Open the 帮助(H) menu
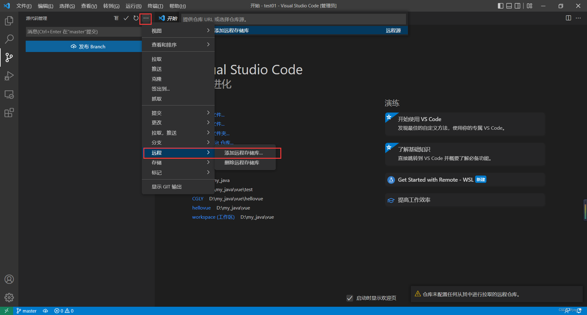 [177, 6]
